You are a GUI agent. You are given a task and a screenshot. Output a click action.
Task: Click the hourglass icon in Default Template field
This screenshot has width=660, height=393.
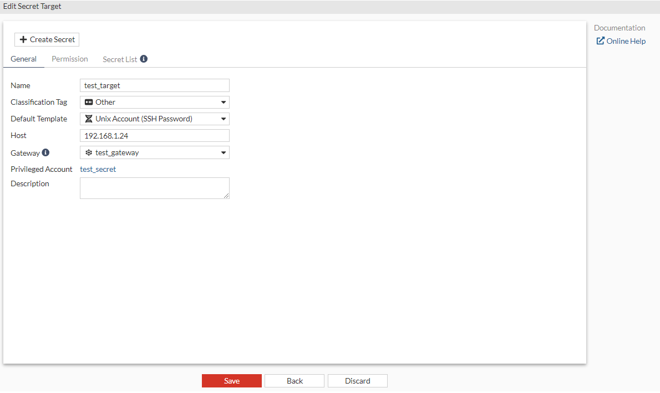point(89,119)
